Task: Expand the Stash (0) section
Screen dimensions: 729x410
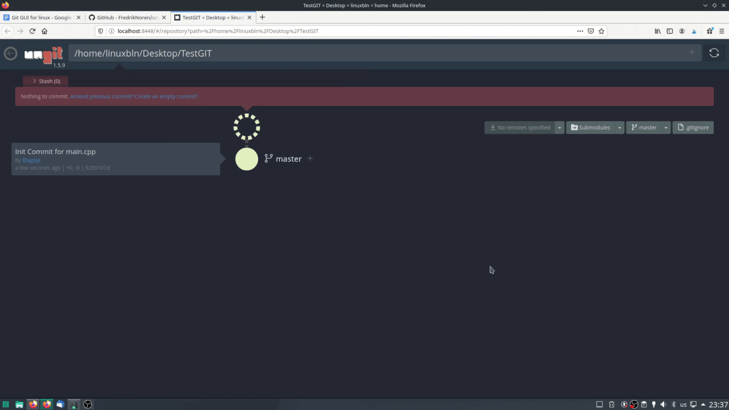Action: (46, 81)
